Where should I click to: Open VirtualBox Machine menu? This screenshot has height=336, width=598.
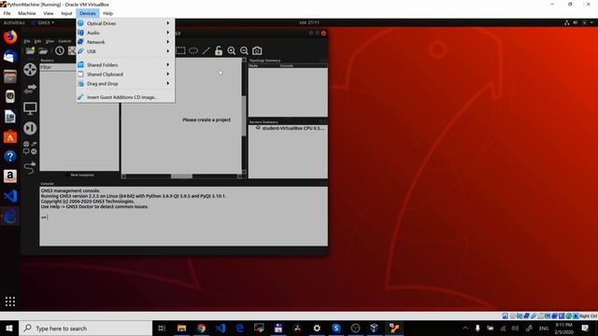point(27,13)
